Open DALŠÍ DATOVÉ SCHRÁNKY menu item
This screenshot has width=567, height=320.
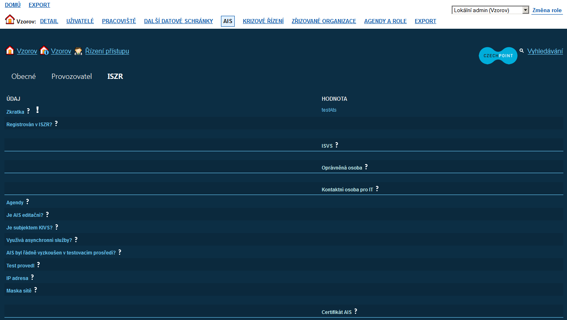[178, 21]
